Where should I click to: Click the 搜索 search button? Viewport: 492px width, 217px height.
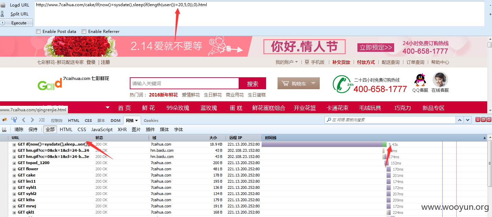tap(252, 83)
